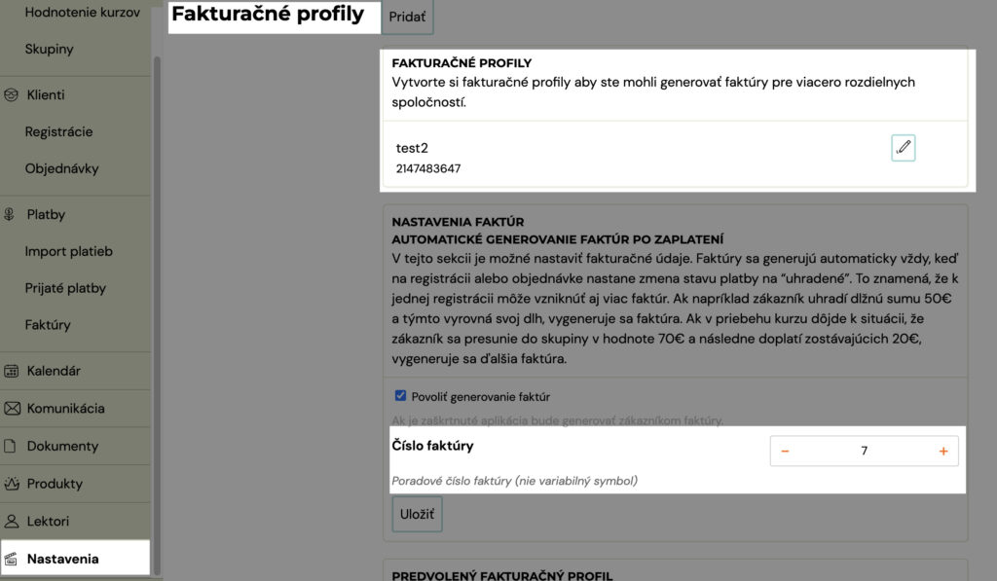
Task: Edit the test2 billing profile pencil icon
Action: (x=903, y=148)
